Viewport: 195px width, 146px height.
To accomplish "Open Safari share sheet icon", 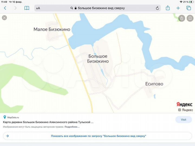I will (x=168, y=8).
